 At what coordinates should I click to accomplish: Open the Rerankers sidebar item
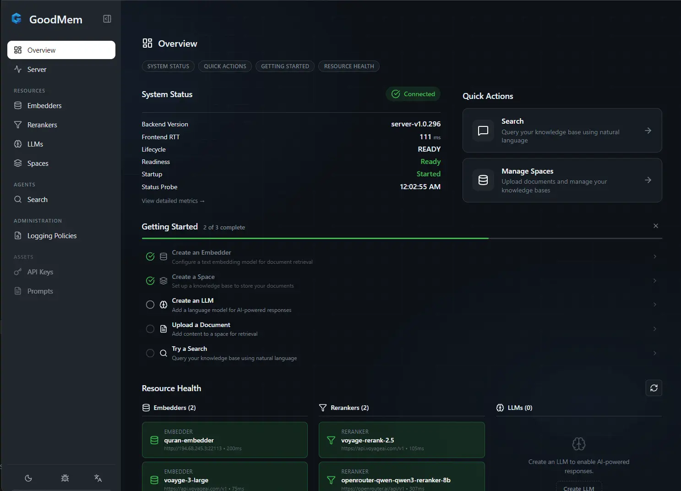click(61, 125)
